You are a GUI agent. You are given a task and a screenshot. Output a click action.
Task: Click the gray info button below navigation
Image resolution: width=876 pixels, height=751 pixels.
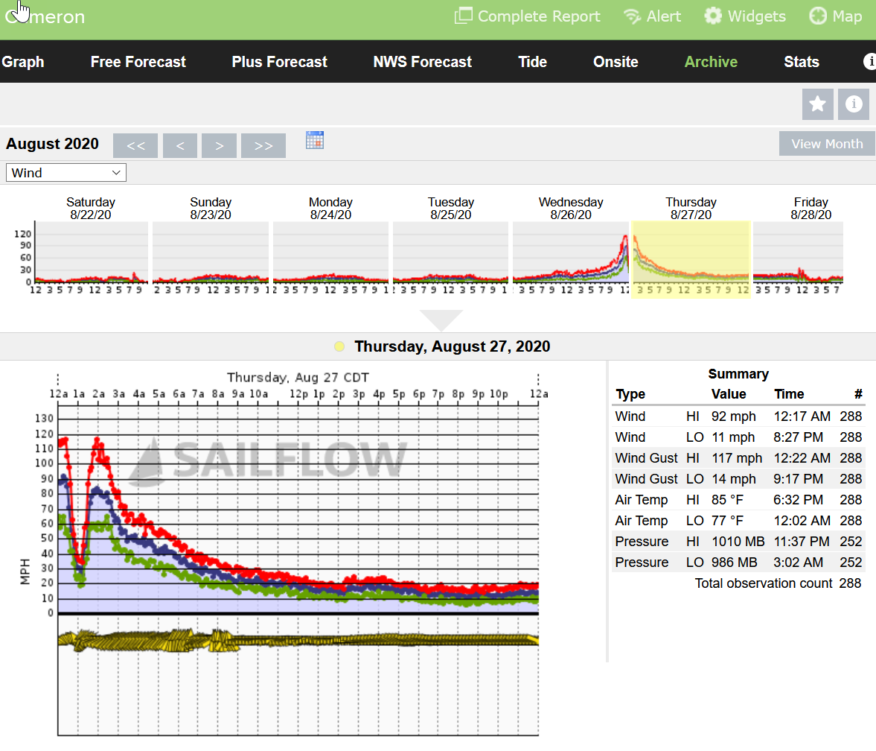[854, 104]
